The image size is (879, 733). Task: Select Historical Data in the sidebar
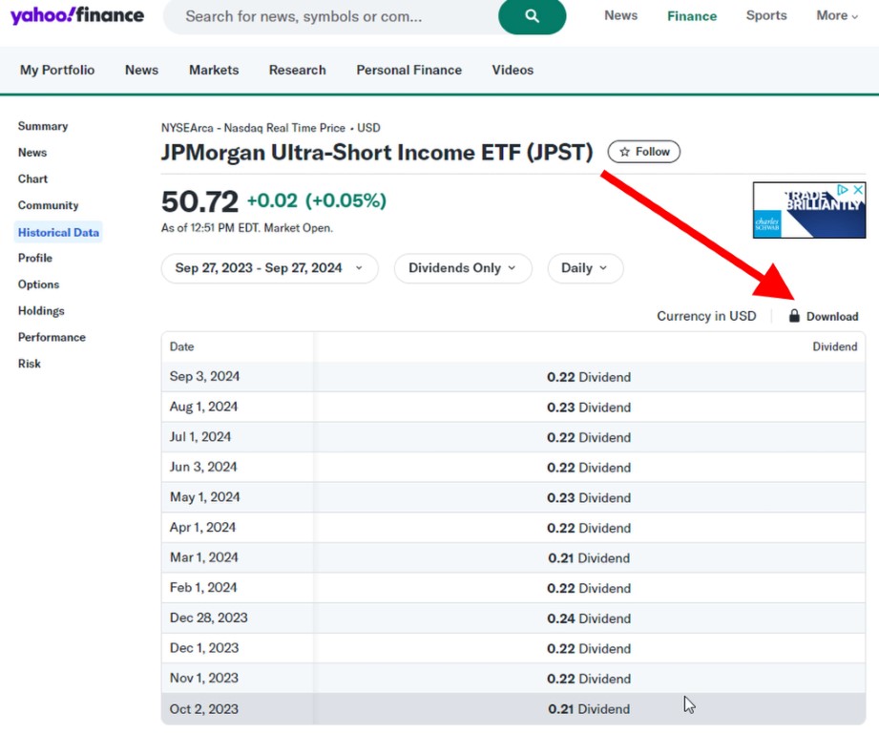(x=58, y=232)
